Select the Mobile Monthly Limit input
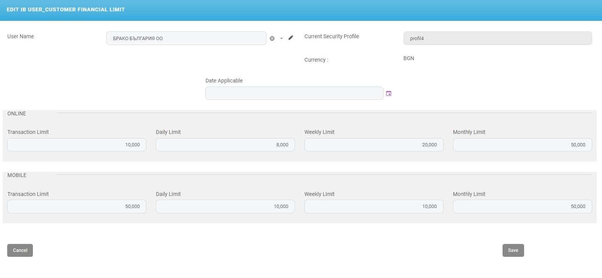This screenshot has height=278, width=602. pos(522,207)
